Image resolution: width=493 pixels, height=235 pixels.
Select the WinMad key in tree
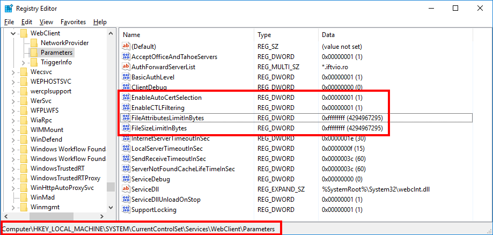pos(42,197)
